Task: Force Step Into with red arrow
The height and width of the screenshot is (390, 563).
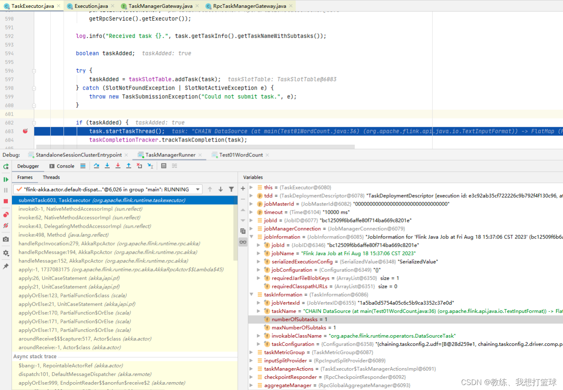Action: 118,166
